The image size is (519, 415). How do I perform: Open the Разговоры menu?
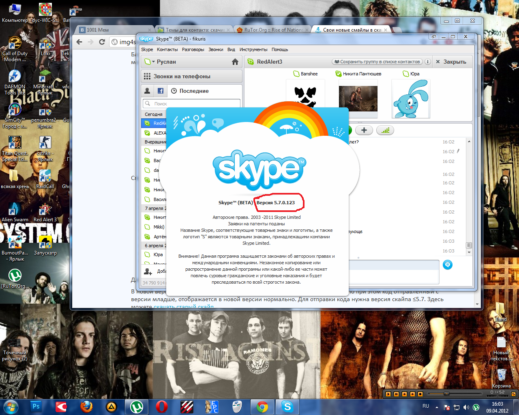point(193,49)
